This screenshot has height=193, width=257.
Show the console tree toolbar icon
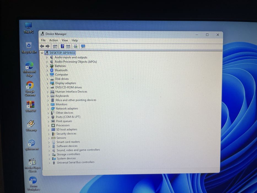pos(55,46)
